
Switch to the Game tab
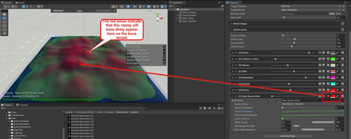(x=20, y=3)
